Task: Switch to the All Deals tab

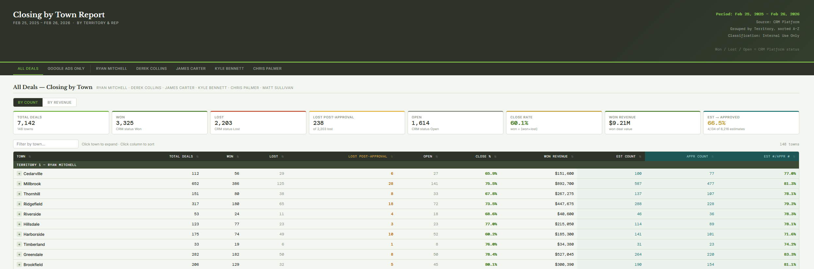Action: tap(28, 68)
